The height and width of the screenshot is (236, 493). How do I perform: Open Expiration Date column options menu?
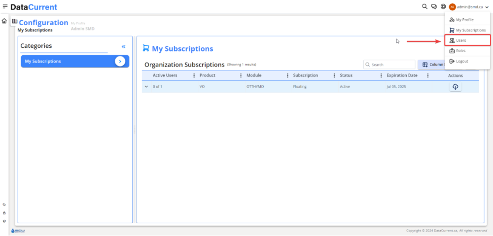(427, 75)
